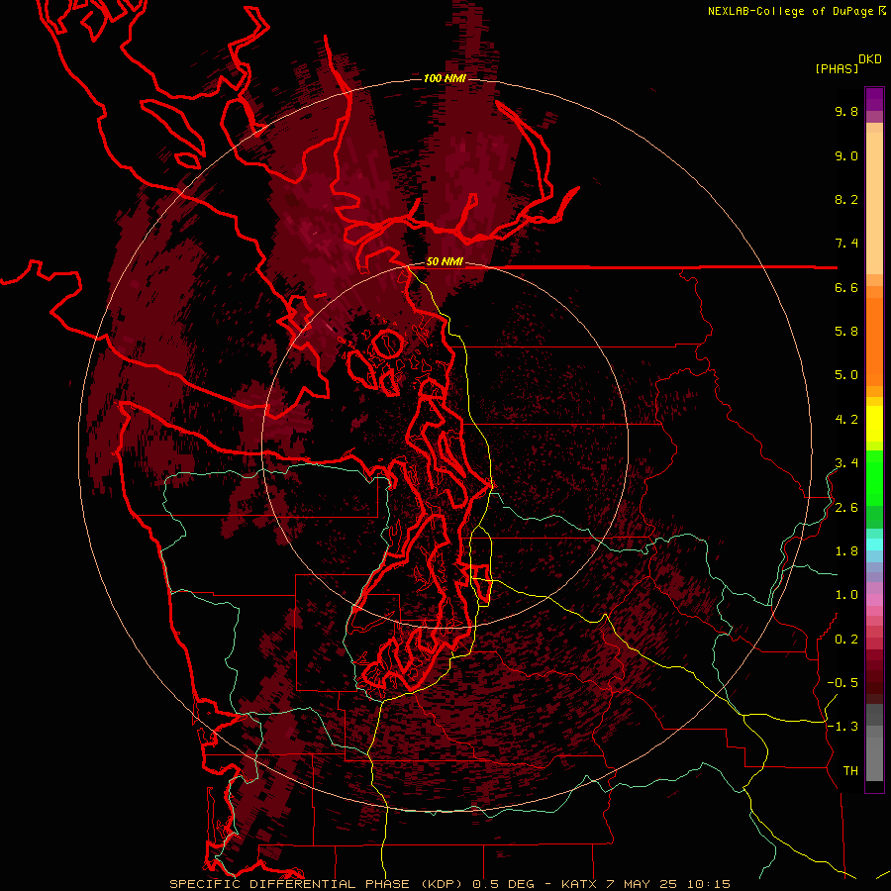Screen dimensions: 891x891
Task: Click the 7.4 legend value
Action: 846,244
